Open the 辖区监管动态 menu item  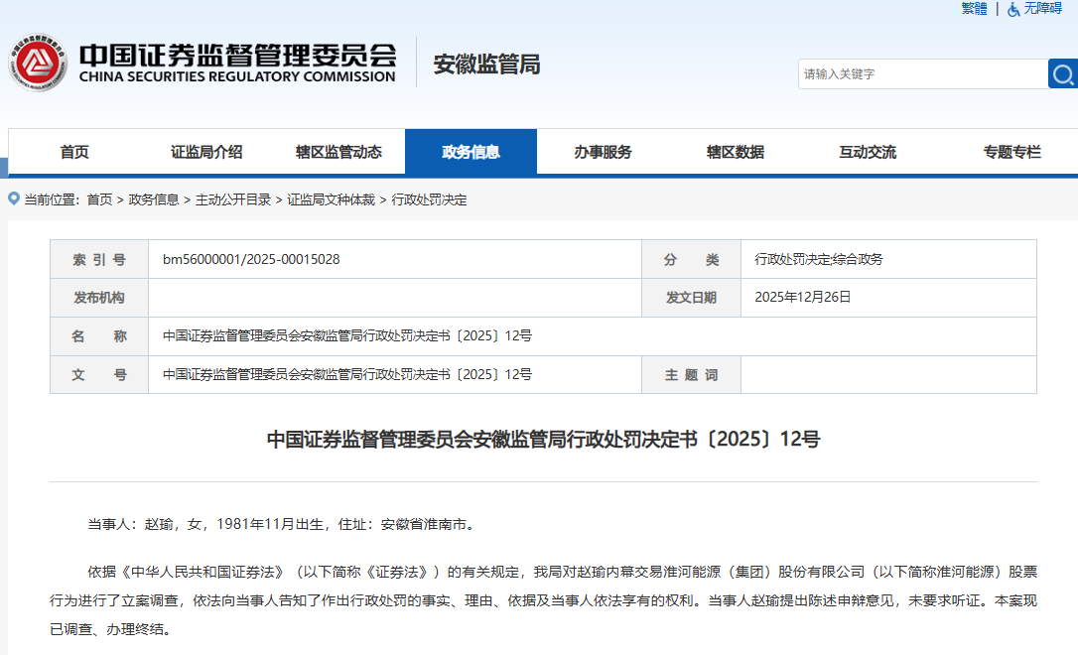click(x=339, y=151)
